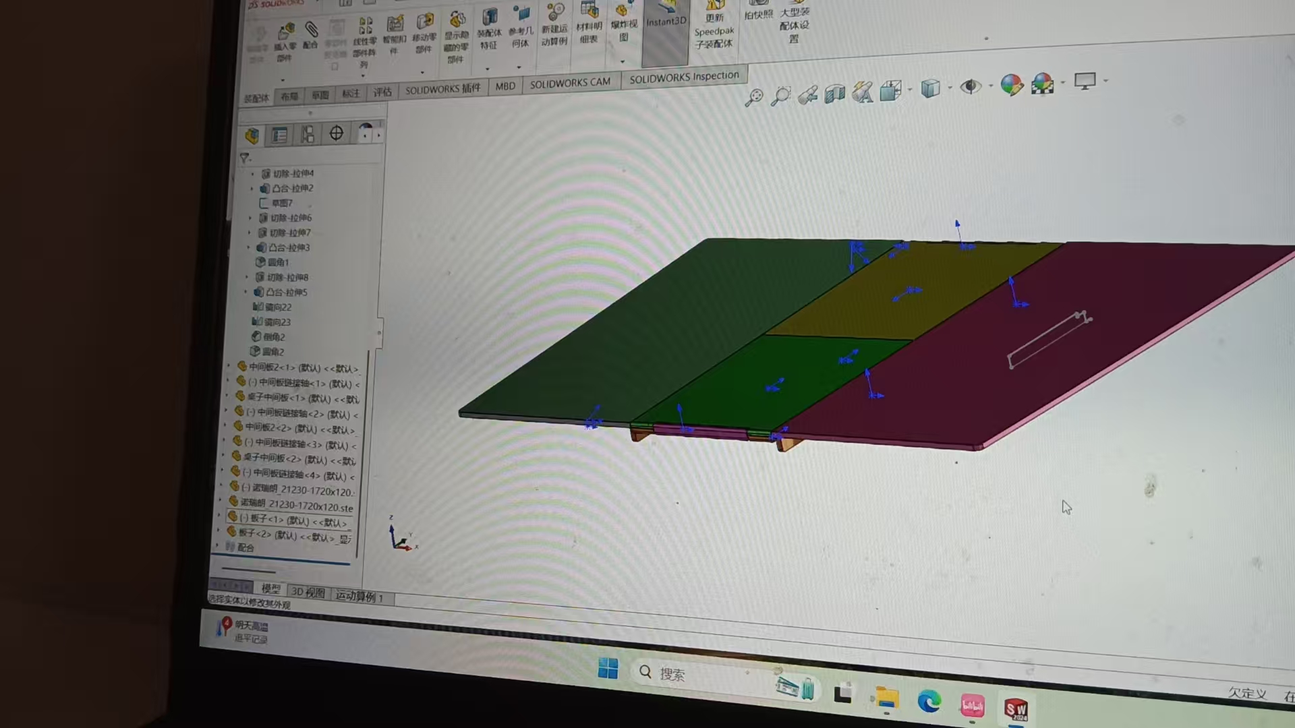This screenshot has width=1295, height=728.
Task: Switch to the SOLIDWORKS CAM tab
Action: (x=570, y=83)
